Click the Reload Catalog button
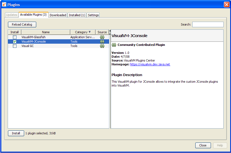 click(x=22, y=24)
